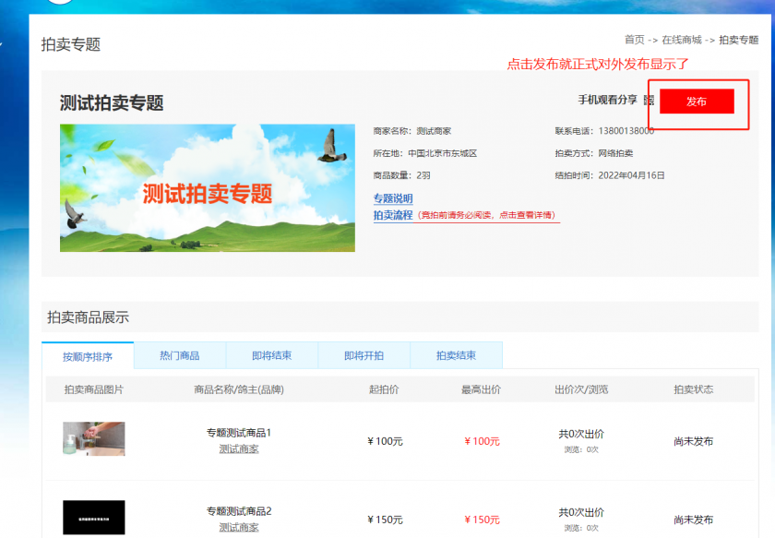This screenshot has width=775, height=538.
Task: Open the 专题测试商品2 product name
Action: [x=239, y=510]
